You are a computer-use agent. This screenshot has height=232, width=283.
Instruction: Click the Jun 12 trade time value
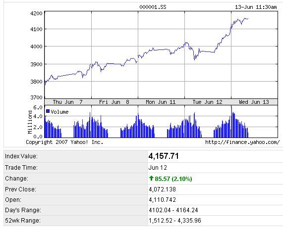click(158, 168)
